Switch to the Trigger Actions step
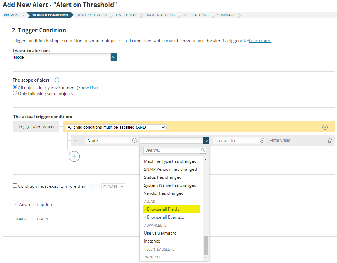 point(160,15)
